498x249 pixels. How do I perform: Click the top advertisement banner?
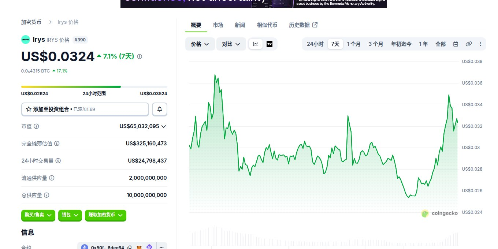click(253, 3)
